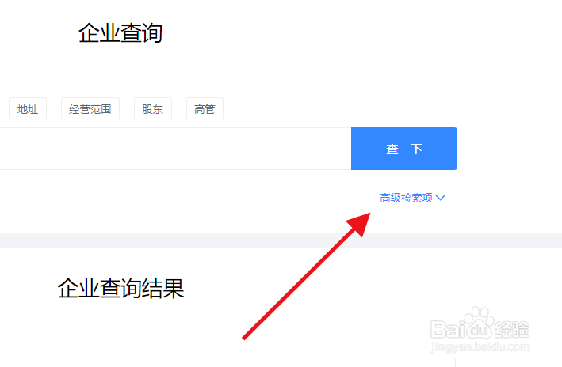
Task: Focus the enterprise search input box
Action: [x=175, y=149]
